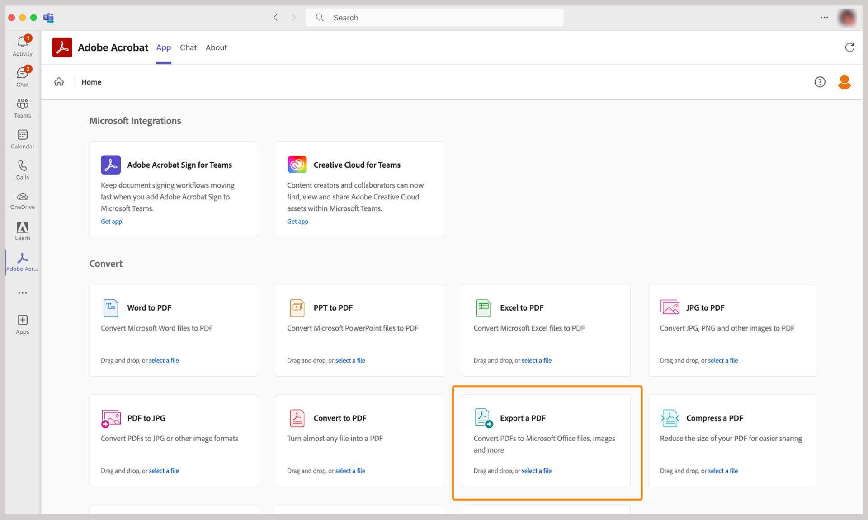The height and width of the screenshot is (520, 868).
Task: Select a file for JPG to PDF
Action: coord(722,360)
